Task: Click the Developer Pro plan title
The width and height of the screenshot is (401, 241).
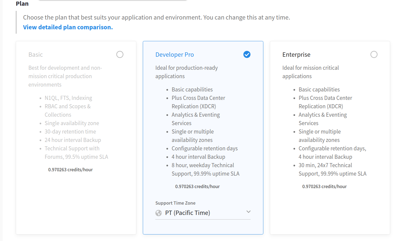Action: pyautogui.click(x=175, y=54)
